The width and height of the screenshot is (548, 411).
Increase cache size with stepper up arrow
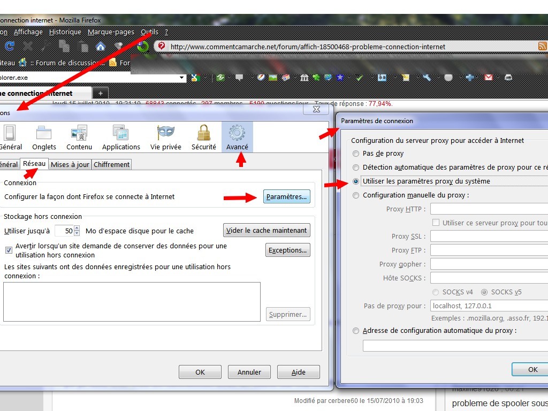(77, 229)
